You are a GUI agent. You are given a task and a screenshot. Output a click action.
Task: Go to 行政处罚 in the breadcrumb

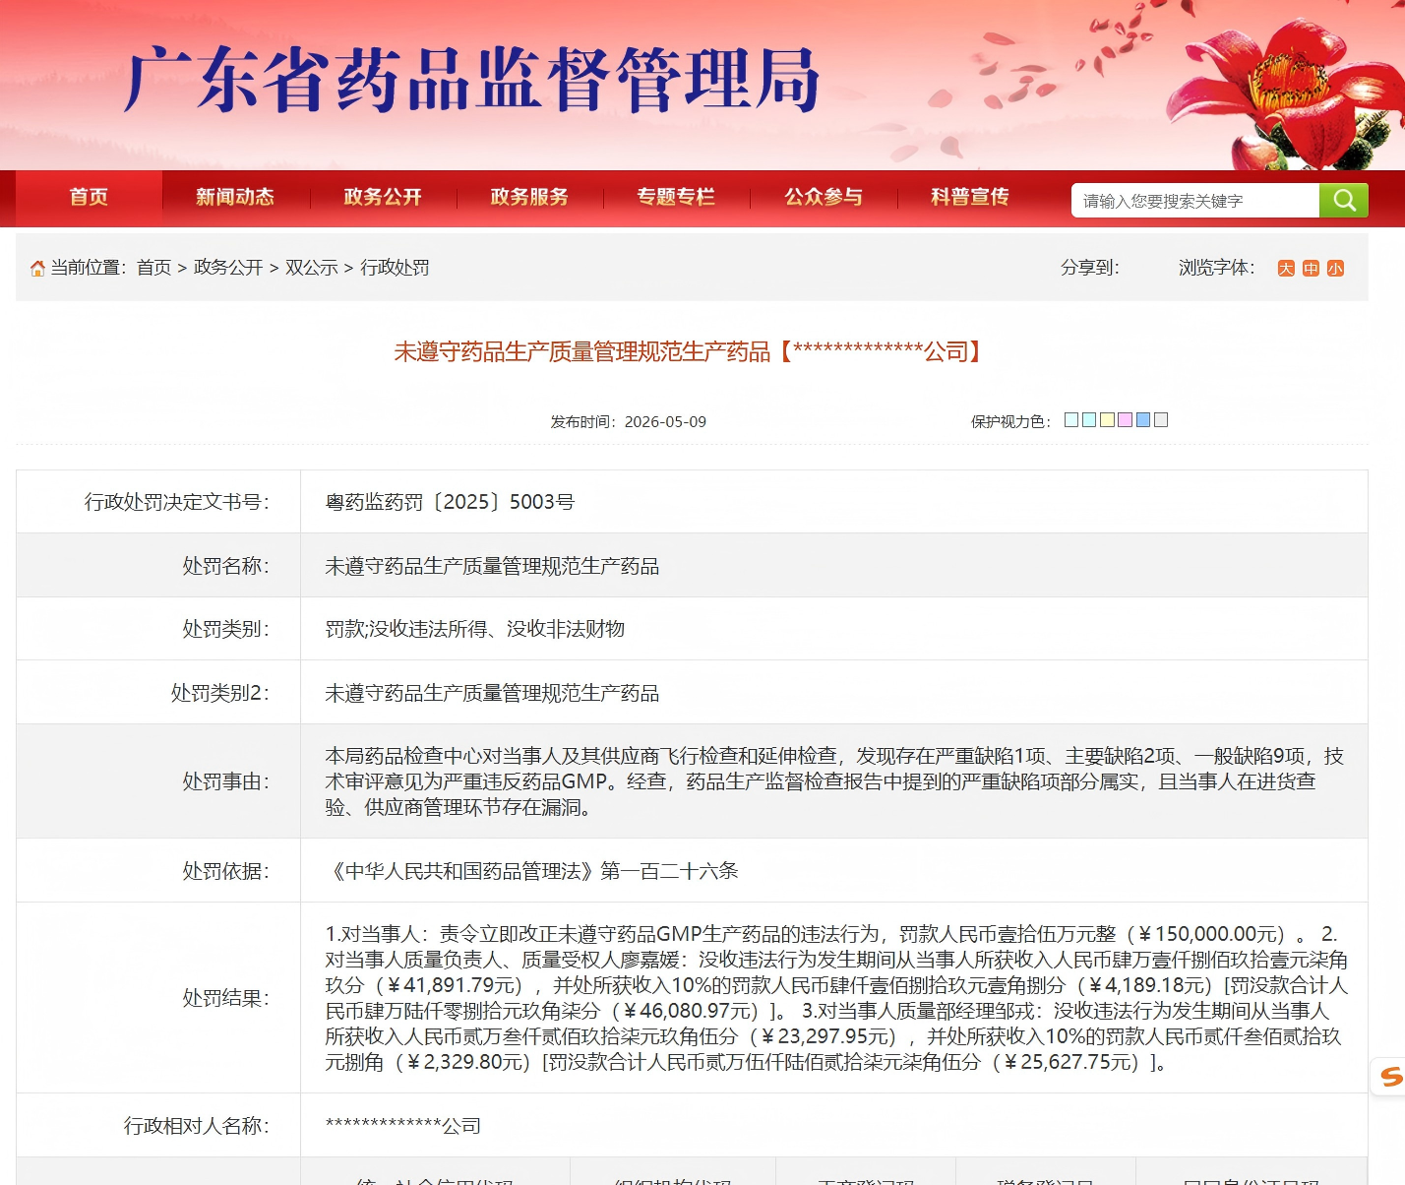point(395,268)
